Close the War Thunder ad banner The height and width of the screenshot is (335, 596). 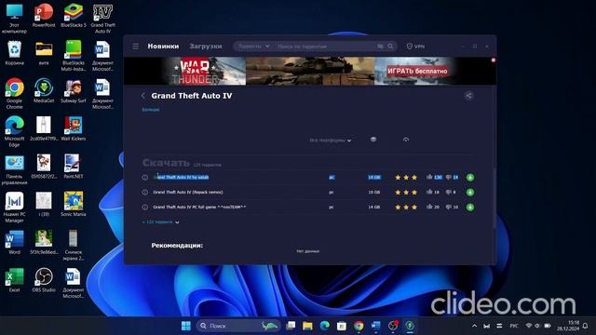click(494, 60)
